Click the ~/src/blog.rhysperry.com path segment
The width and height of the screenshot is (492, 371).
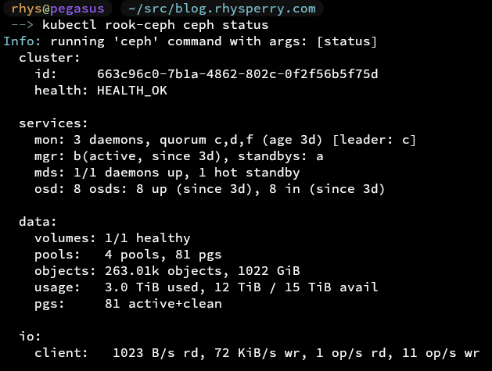click(222, 9)
